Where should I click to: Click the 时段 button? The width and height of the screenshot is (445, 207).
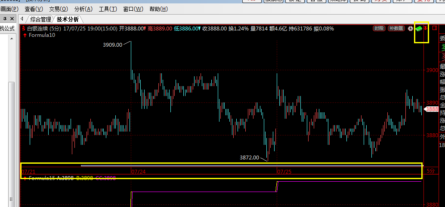pyautogui.click(x=380, y=28)
